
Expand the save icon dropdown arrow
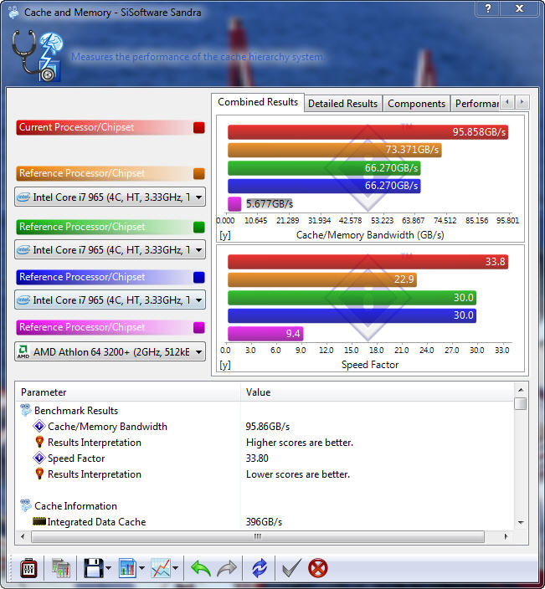coord(109,568)
